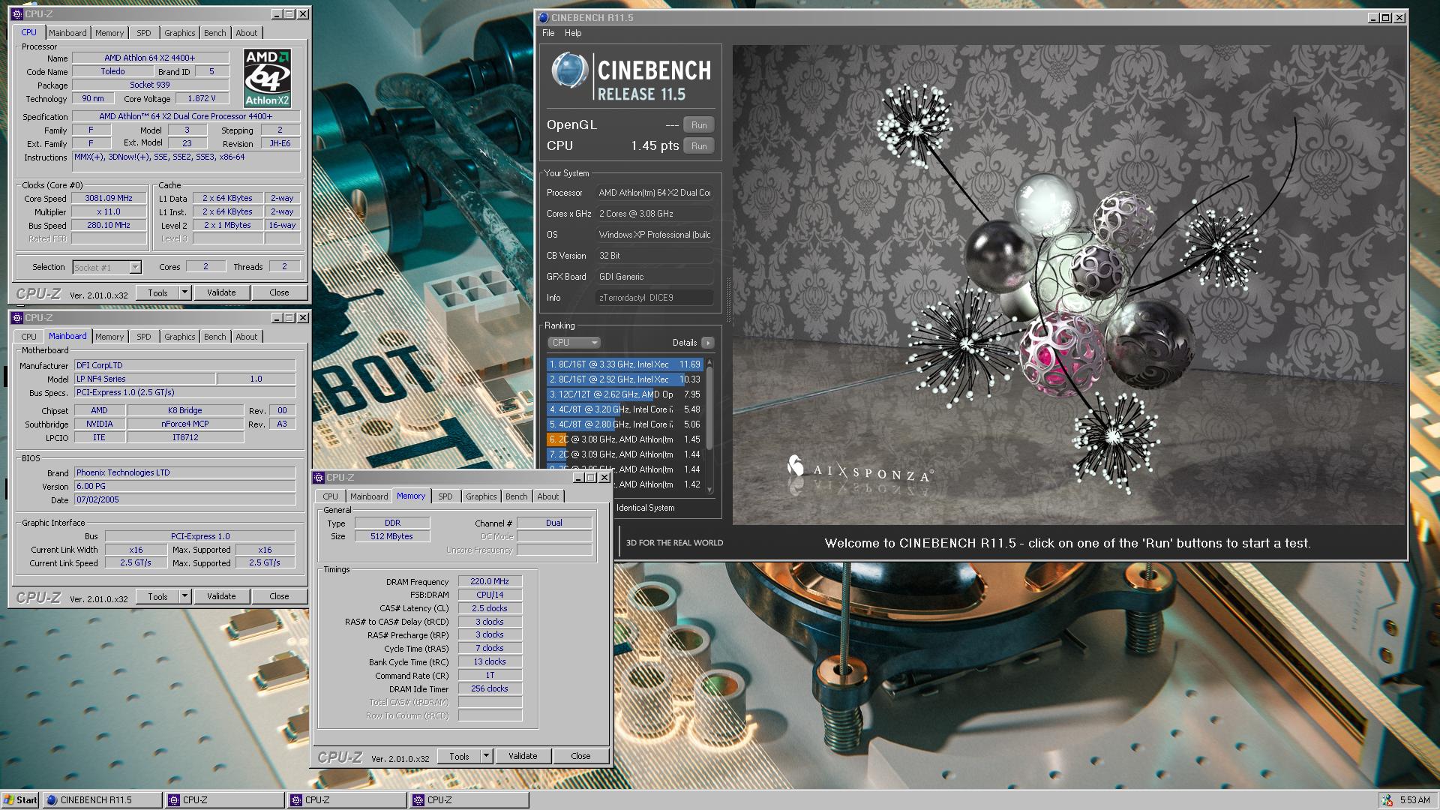
Task: Click the title icon of CPU-Z Memory window
Action: (x=319, y=477)
